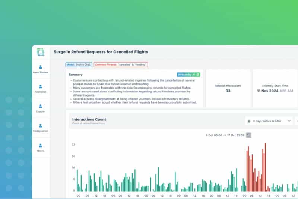
Task: Click the first green bar in the chart
Action: [77, 180]
